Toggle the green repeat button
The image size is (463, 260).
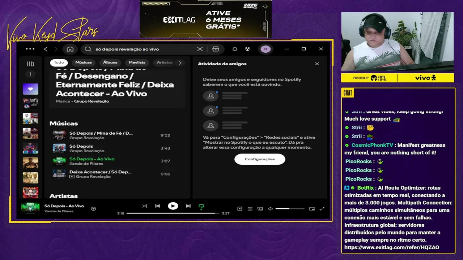click(x=201, y=207)
